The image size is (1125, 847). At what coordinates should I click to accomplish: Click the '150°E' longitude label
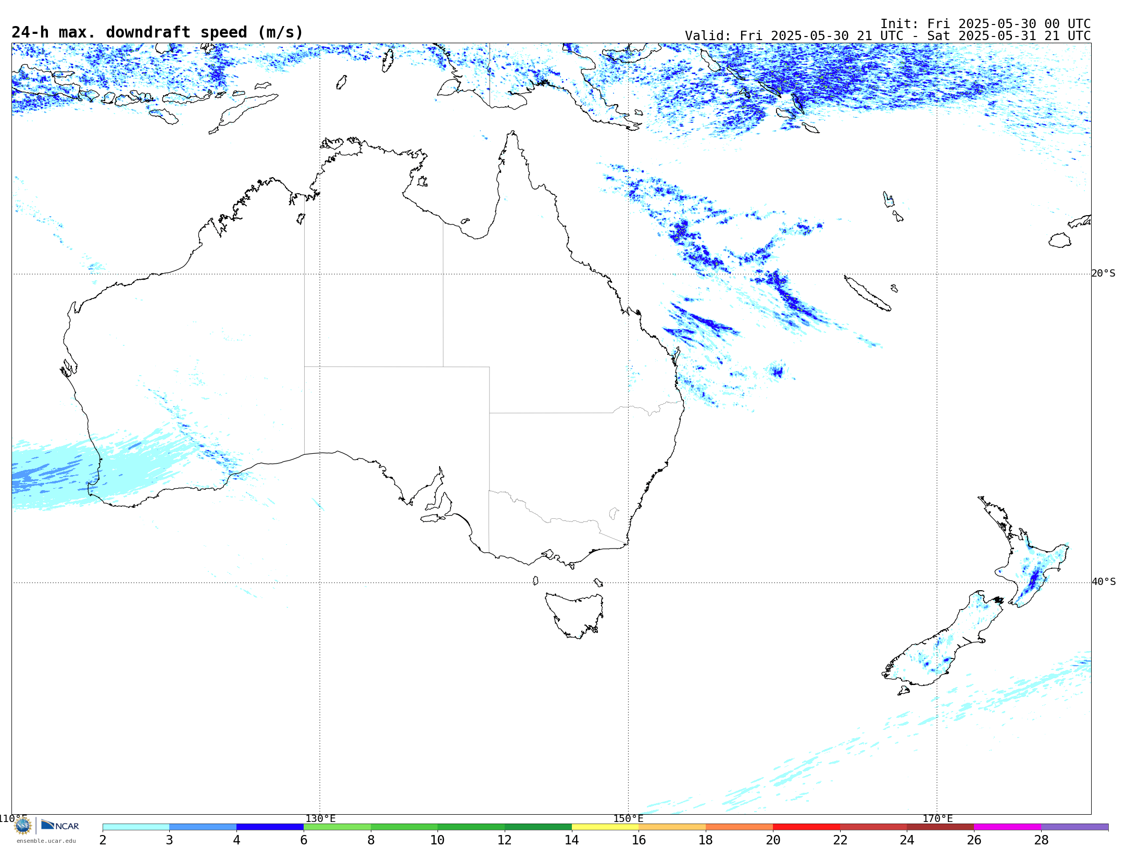point(629,819)
